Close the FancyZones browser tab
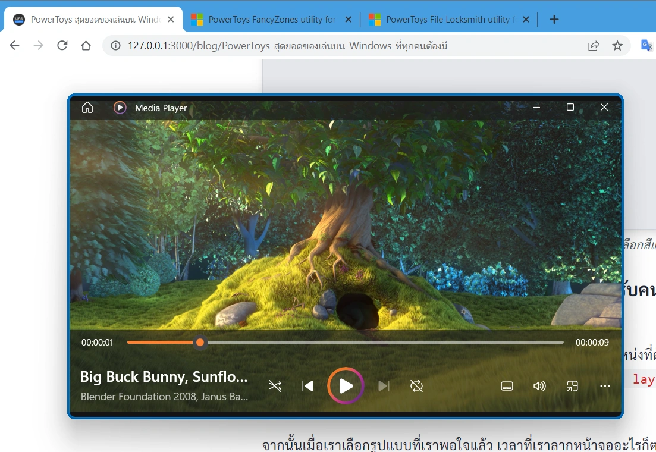656x452 pixels. click(348, 19)
